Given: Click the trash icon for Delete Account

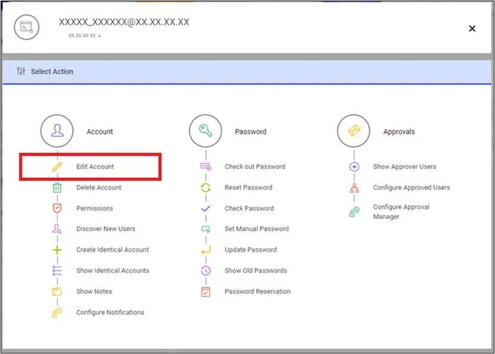Looking at the screenshot, I should [57, 188].
